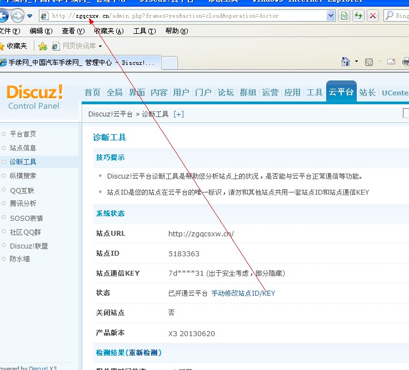Open the 站长 admin section
The width and height of the screenshot is (409, 370).
pos(367,93)
